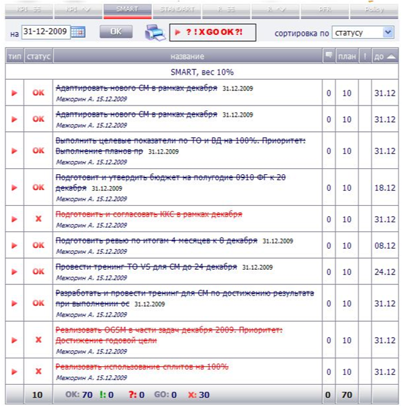Screen dimensions: 403x407
Task: Click the 'X: 30' summary in footer
Action: point(199,394)
